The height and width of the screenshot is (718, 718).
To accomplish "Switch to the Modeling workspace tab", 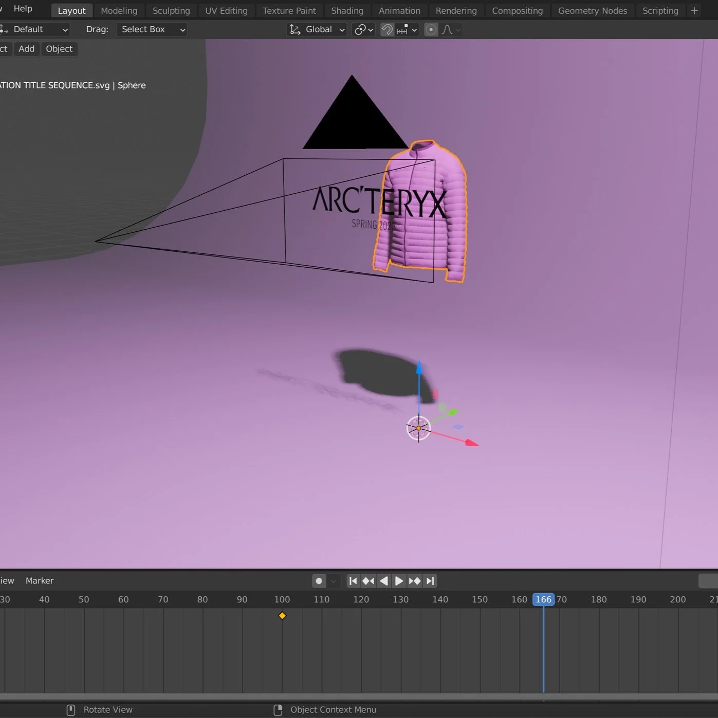I will tap(119, 11).
